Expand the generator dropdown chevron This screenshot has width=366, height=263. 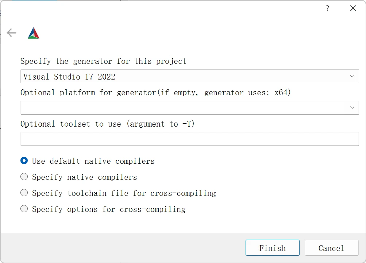pos(352,76)
